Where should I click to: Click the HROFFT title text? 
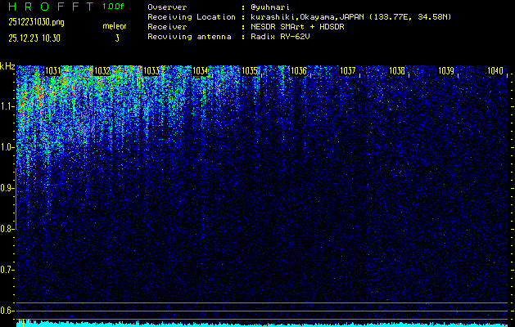coord(43,7)
